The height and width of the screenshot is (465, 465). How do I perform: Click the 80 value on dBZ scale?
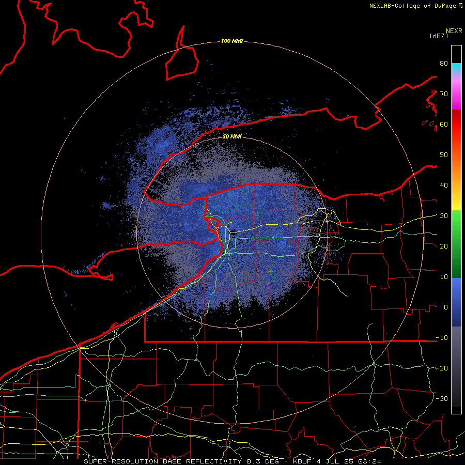pos(444,64)
